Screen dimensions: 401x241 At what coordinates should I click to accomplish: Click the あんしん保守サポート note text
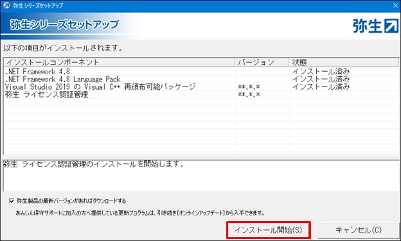[140, 213]
